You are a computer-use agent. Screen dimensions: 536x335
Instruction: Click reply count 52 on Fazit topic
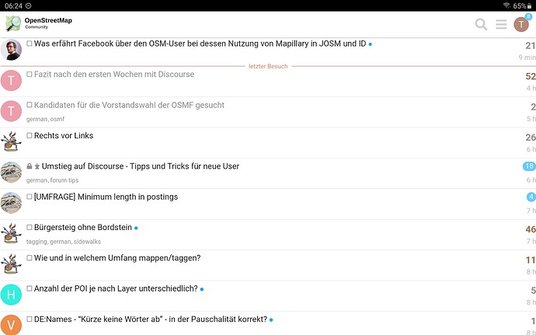pyautogui.click(x=531, y=76)
